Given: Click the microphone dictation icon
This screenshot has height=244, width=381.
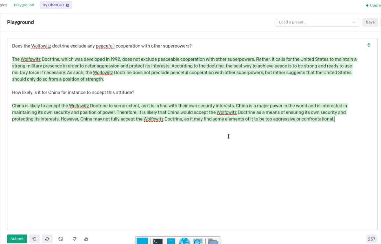Looking at the screenshot, I should tap(369, 45).
